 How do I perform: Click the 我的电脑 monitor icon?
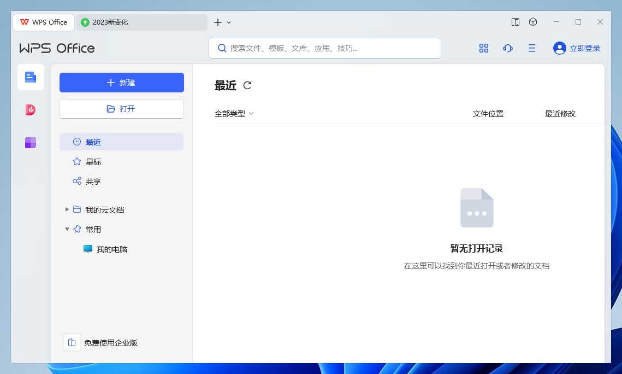pos(88,249)
